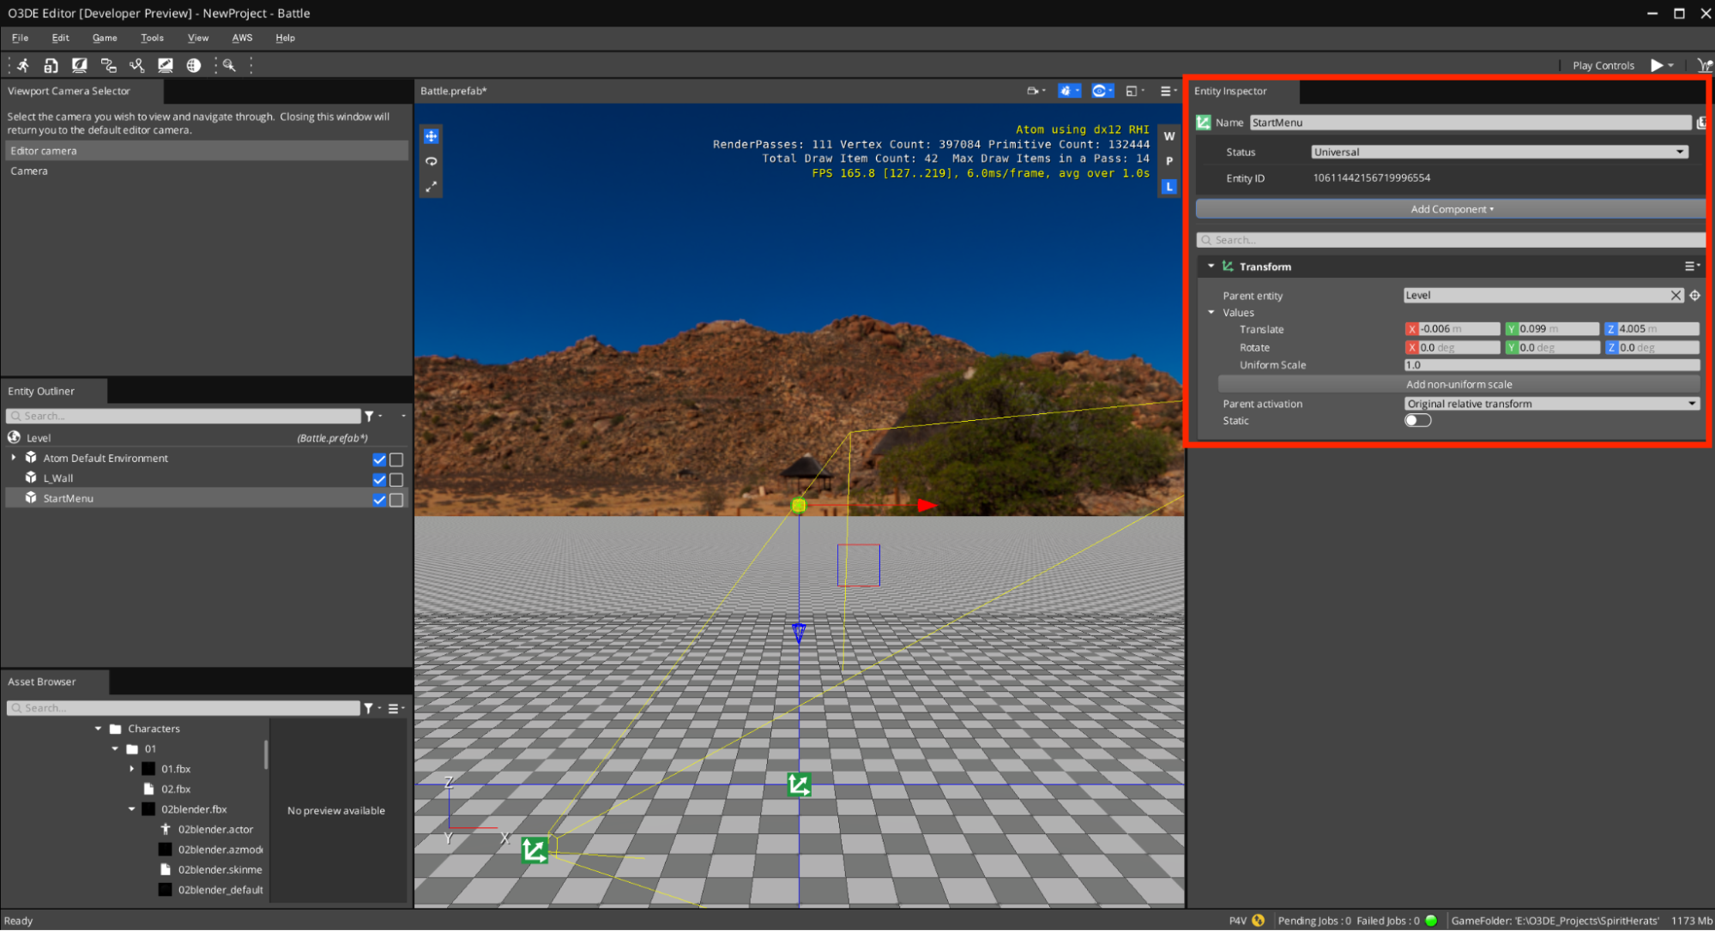Pick parent entity with the crosshair icon

pyautogui.click(x=1694, y=296)
